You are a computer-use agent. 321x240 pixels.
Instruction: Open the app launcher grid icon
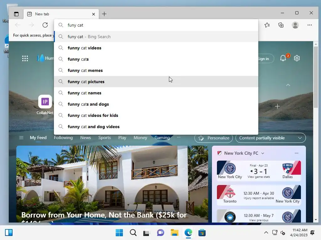pyautogui.click(x=25, y=58)
